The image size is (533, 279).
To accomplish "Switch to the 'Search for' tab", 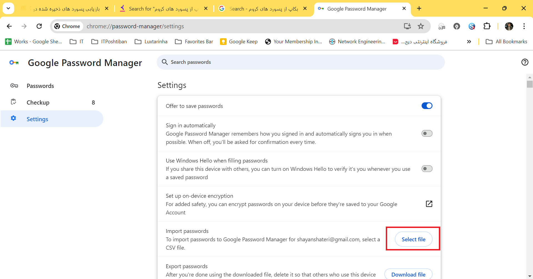I will tap(164, 9).
